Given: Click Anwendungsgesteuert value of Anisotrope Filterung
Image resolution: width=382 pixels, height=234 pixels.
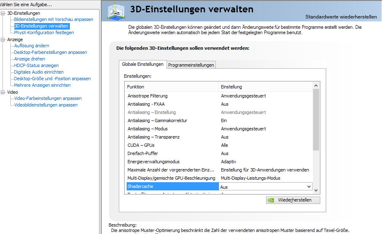Looking at the screenshot, I should (243, 96).
